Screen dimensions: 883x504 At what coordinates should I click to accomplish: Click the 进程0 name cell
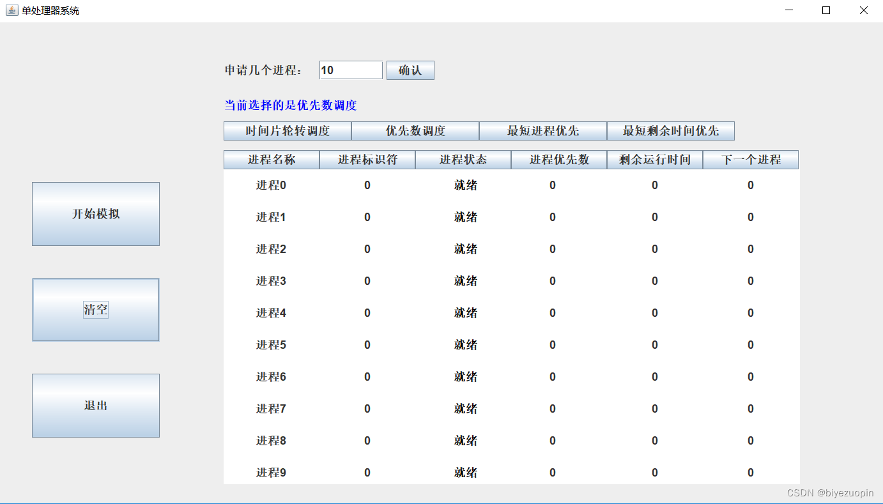pyautogui.click(x=271, y=185)
